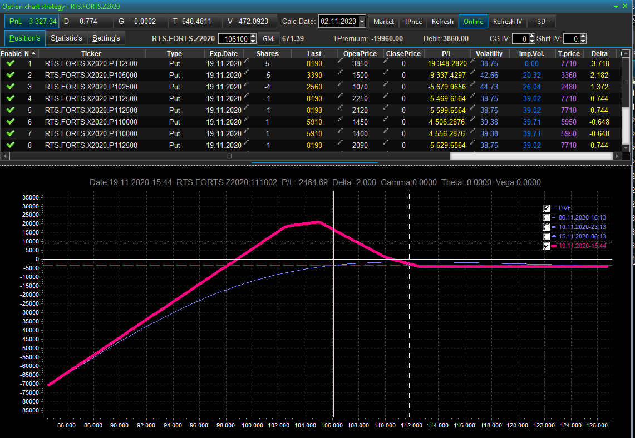Increase the CS IV stepper value
The width and height of the screenshot is (635, 438).
[x=531, y=36]
